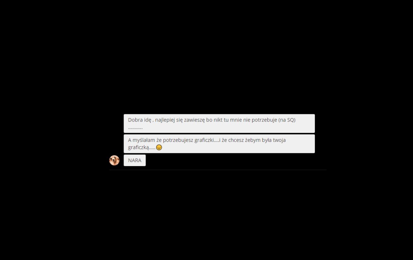
Task: Click the word 'była' in second message
Action: tap(267, 140)
